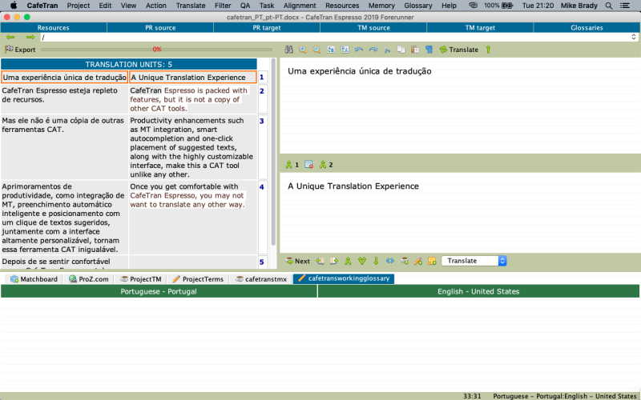This screenshot has height=400, width=641.
Task: Click the Portuguese - Portugal column header
Action: pos(159,291)
